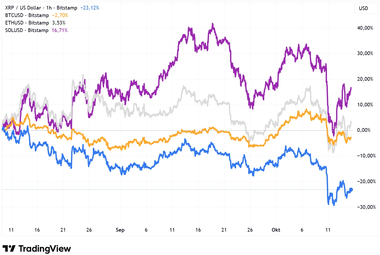Click the 20,00% price axis label

click(365, 79)
